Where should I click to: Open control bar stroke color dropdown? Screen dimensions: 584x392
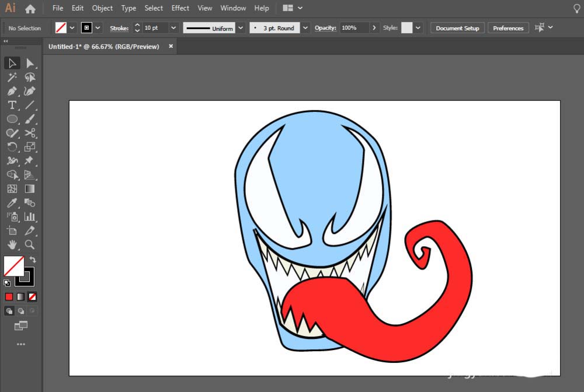coord(98,28)
